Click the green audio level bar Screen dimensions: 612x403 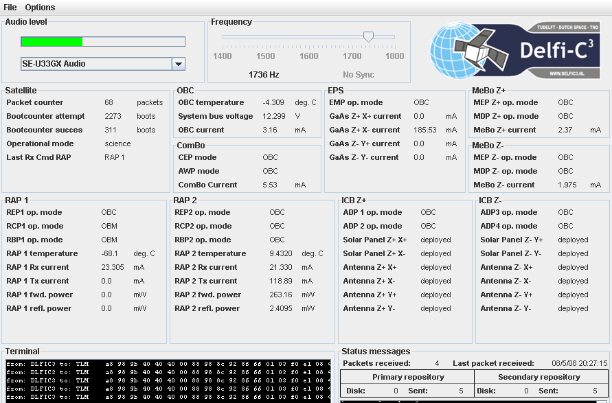click(52, 42)
